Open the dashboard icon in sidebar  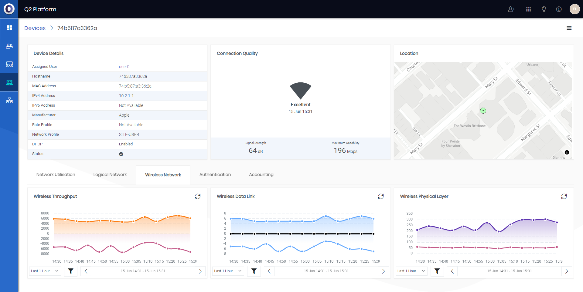tap(9, 28)
